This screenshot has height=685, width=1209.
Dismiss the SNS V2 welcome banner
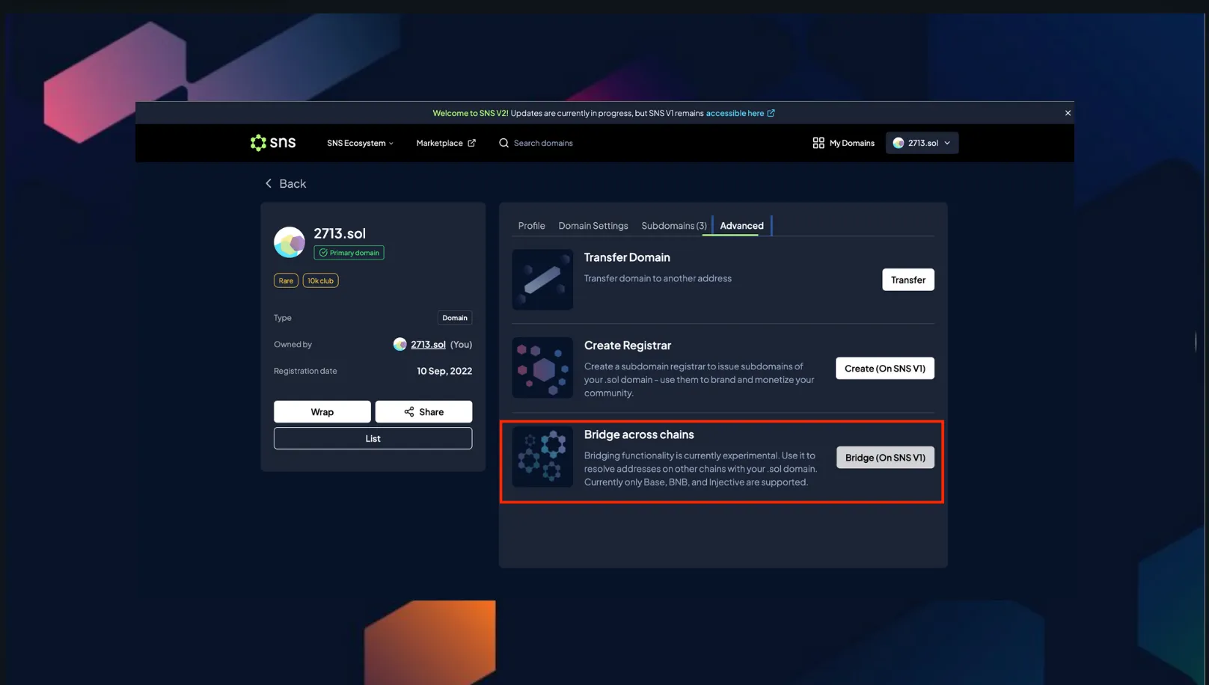point(1068,113)
